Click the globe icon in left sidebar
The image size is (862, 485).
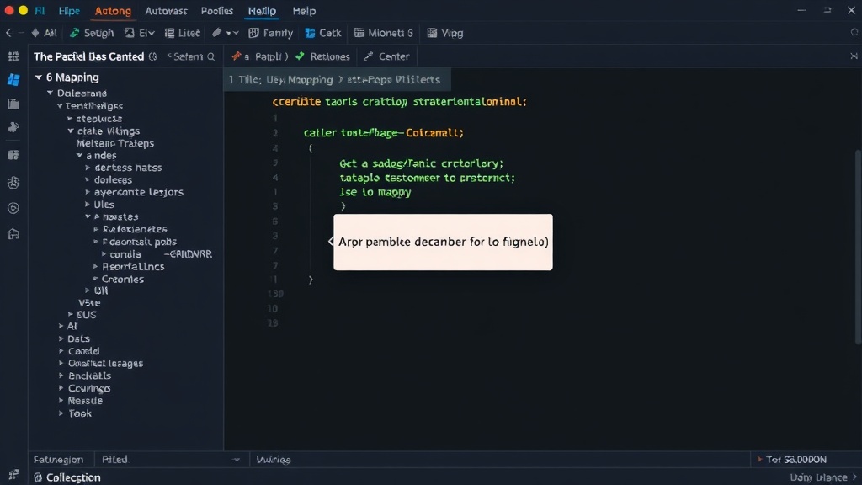tap(13, 183)
